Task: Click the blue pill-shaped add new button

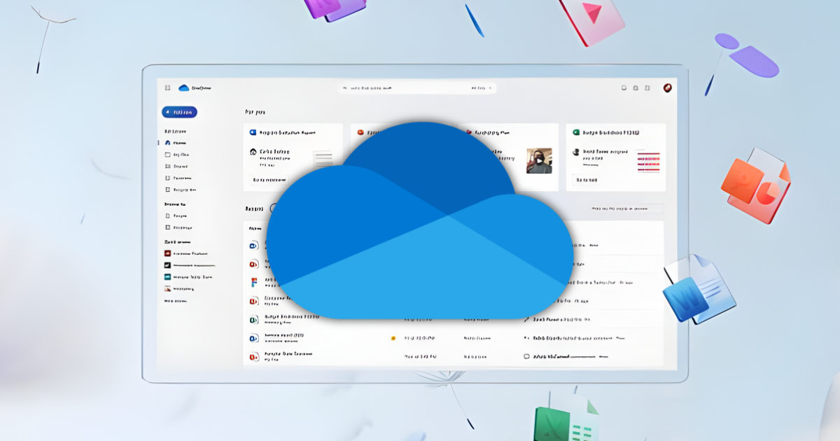Action: tap(180, 112)
